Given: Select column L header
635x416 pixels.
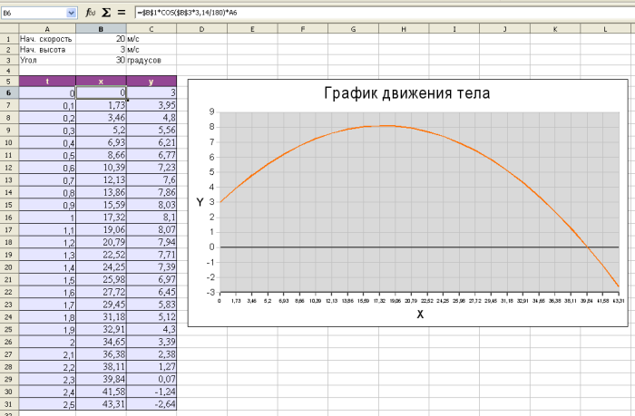Looking at the screenshot, I should pyautogui.click(x=605, y=29).
